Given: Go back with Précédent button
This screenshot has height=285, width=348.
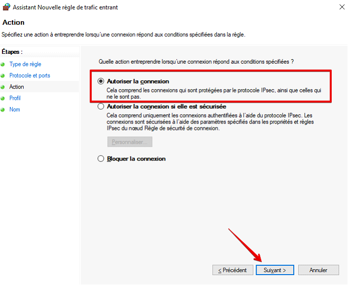Looking at the screenshot, I should point(232,270).
